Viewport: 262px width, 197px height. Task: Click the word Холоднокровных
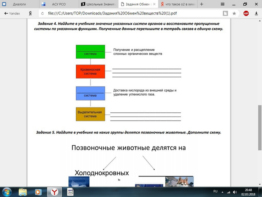102,173
